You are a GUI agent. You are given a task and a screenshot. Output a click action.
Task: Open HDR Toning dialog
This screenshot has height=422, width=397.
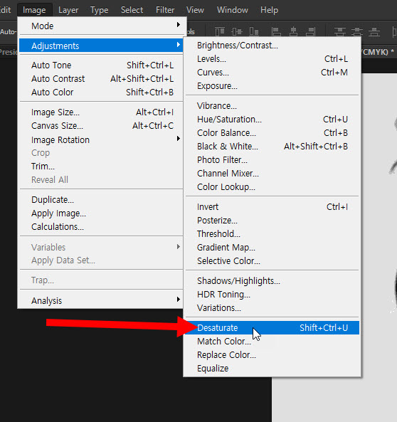coord(272,294)
